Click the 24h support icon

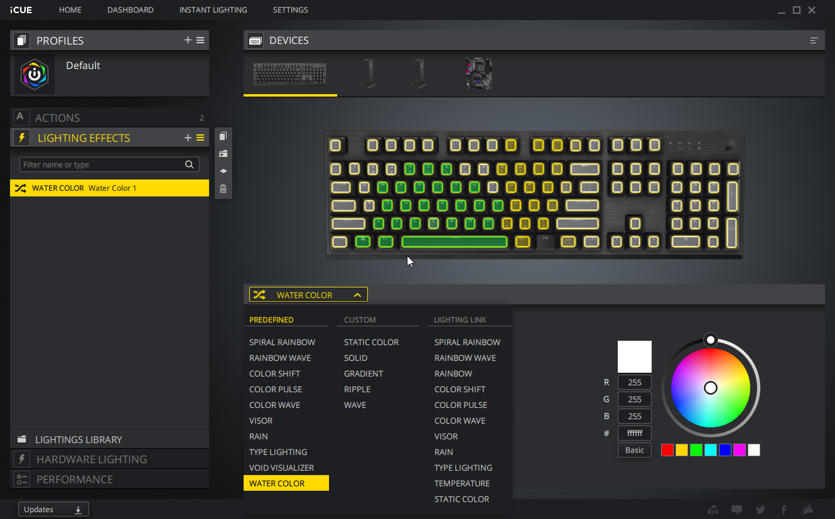713,510
